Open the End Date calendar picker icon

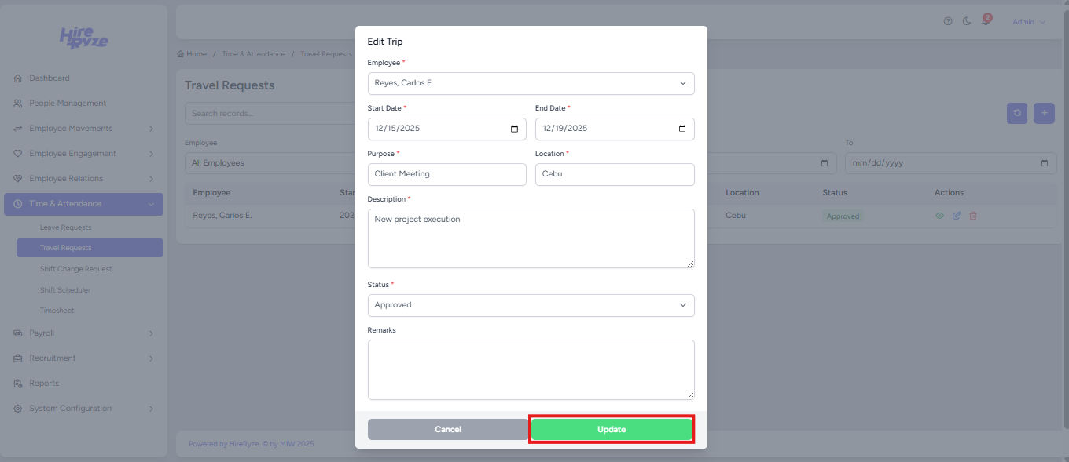[681, 129]
